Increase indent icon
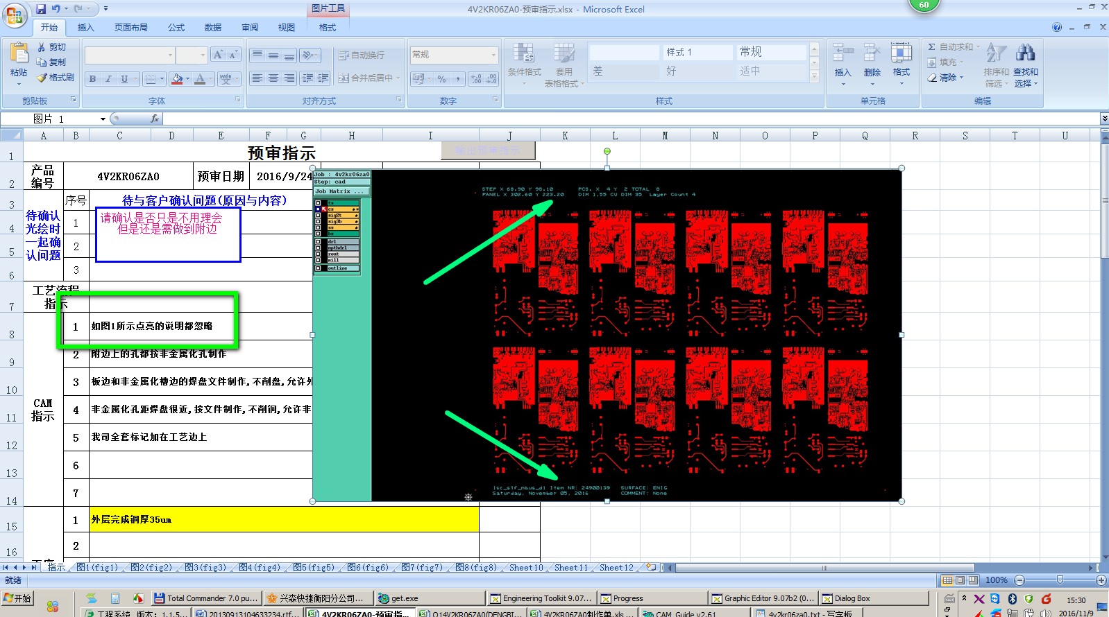 323,78
